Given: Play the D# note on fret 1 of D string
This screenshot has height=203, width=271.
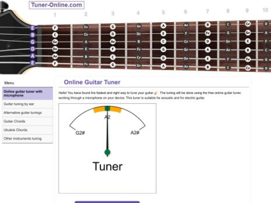Looking at the screenshot, I should 55,49.
